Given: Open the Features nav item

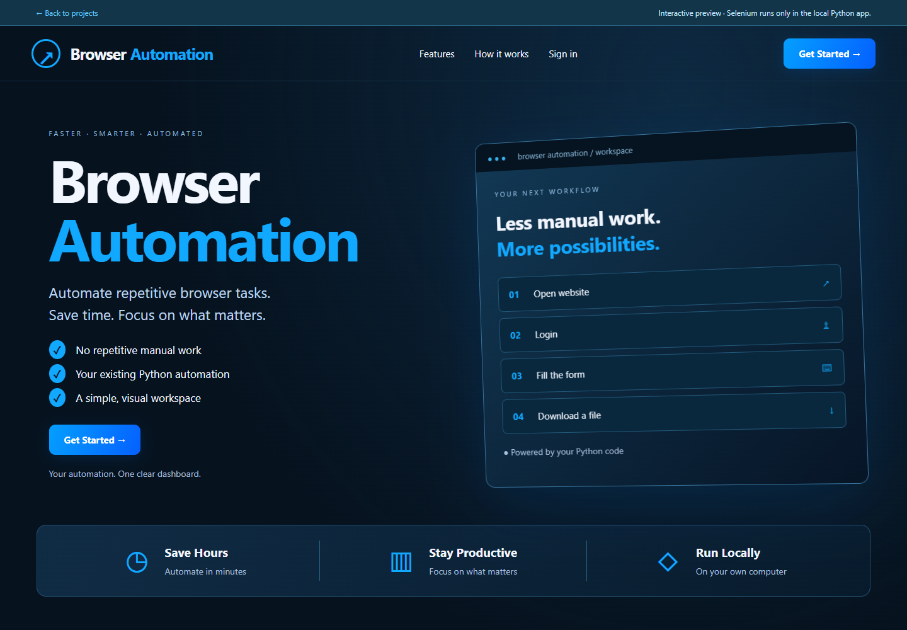Looking at the screenshot, I should pyautogui.click(x=437, y=54).
